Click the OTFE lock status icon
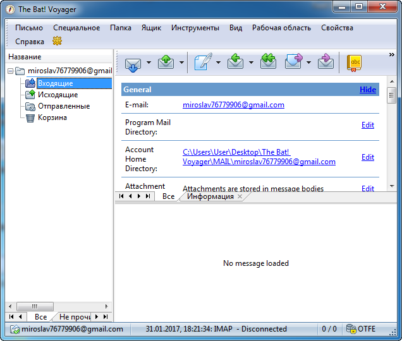Screen dimensions: 402x341 351,329
